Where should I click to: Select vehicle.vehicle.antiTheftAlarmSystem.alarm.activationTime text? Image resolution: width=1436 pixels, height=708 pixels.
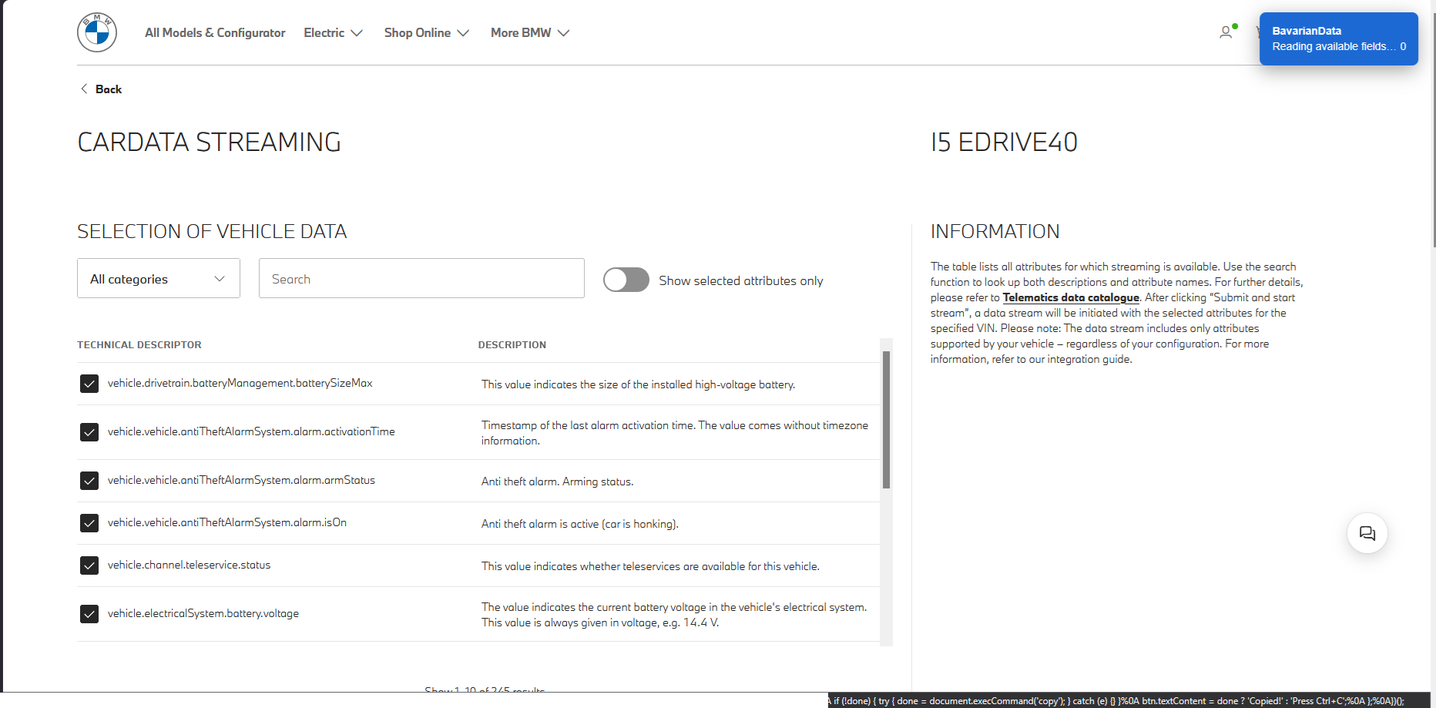point(251,431)
